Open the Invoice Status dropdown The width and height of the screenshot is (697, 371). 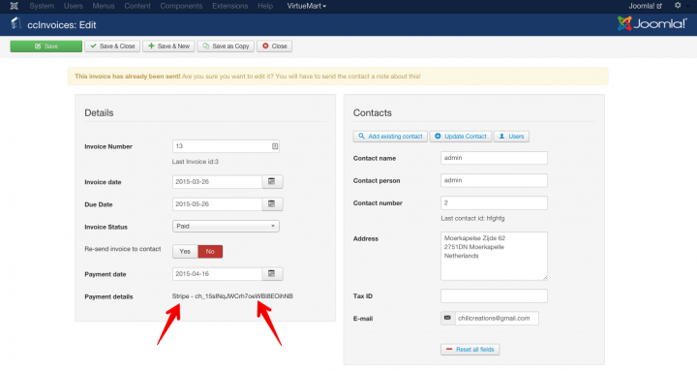click(x=226, y=227)
